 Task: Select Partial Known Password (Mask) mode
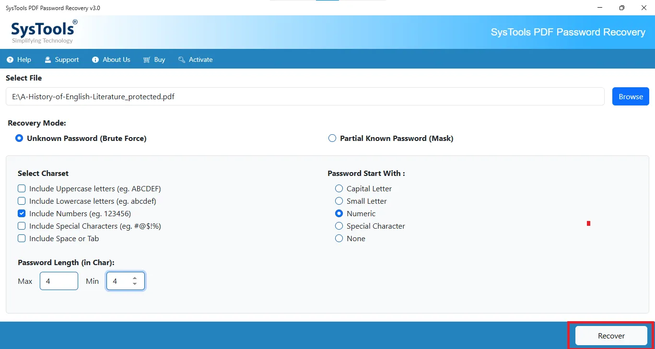point(391,138)
